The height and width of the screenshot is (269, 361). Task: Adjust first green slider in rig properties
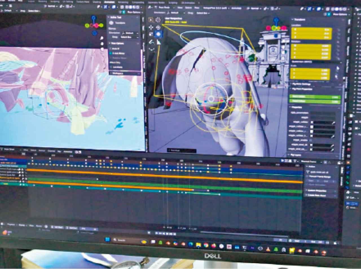point(315,97)
